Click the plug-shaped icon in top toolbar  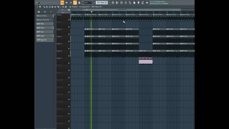coord(138,3)
